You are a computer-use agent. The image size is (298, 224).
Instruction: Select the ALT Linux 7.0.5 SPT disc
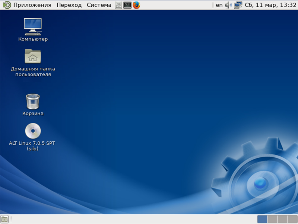33,131
